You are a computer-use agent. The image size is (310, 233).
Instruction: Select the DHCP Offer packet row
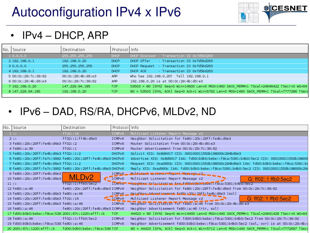click(155, 61)
